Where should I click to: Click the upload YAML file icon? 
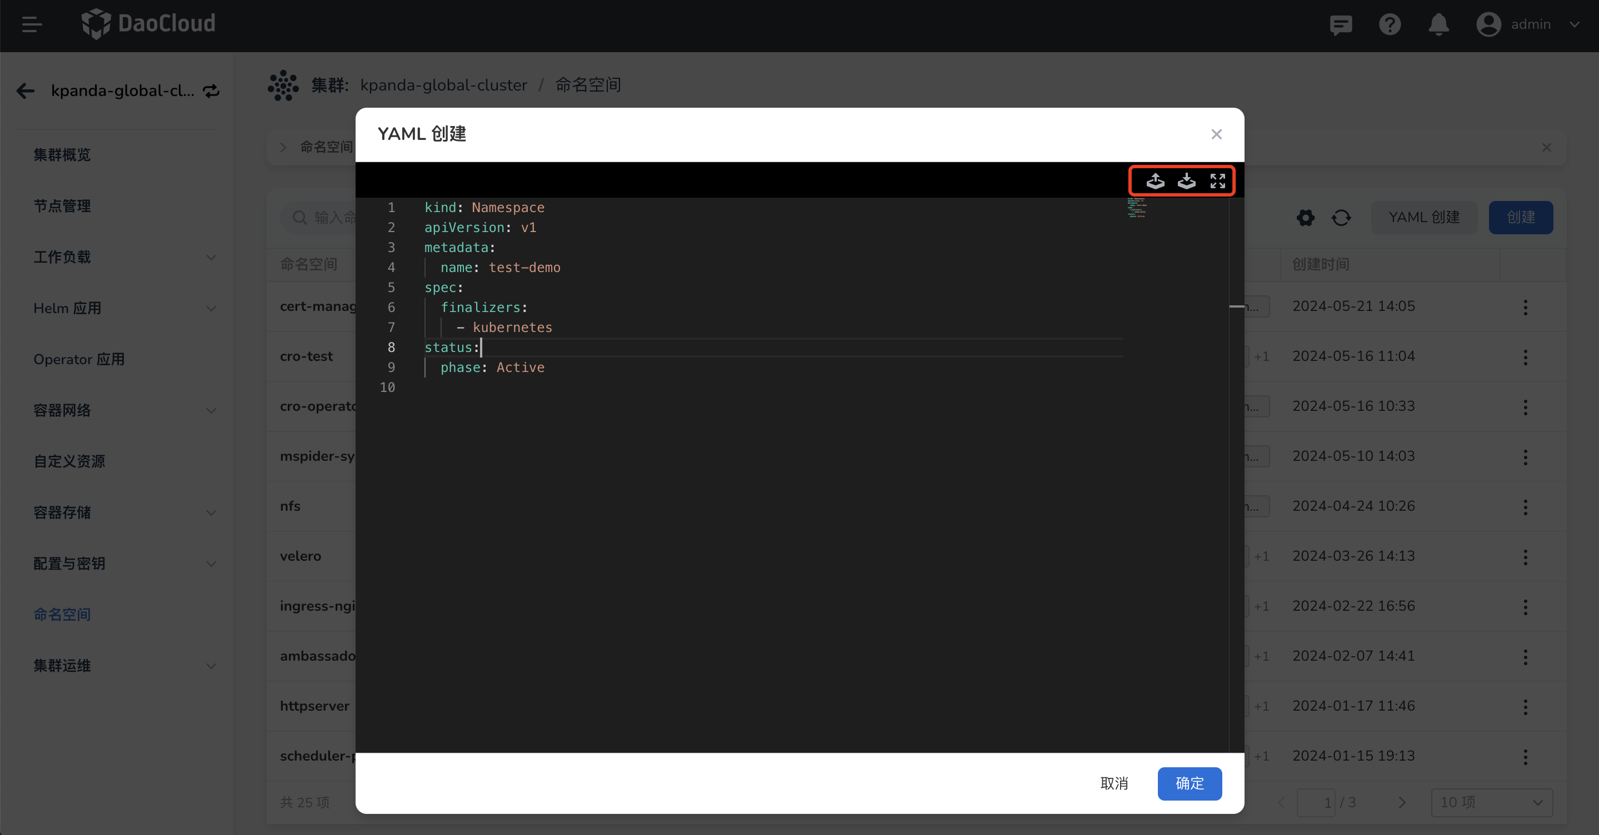point(1155,180)
